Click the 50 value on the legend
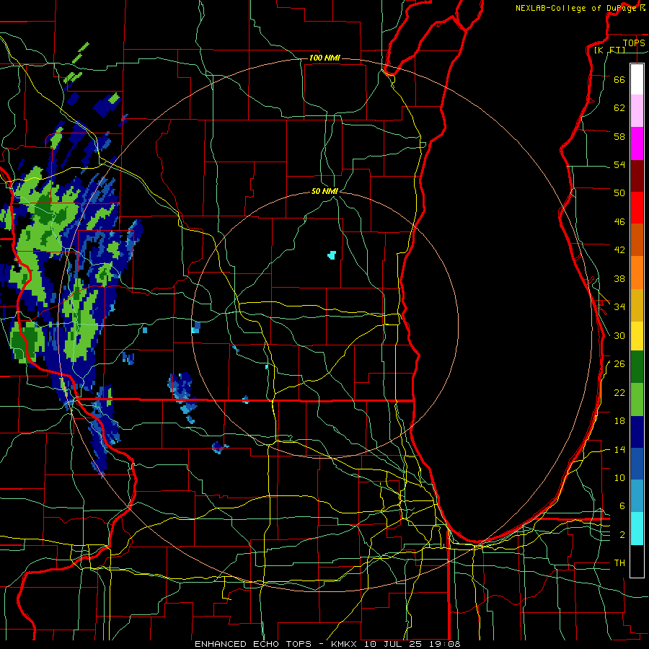 [619, 193]
